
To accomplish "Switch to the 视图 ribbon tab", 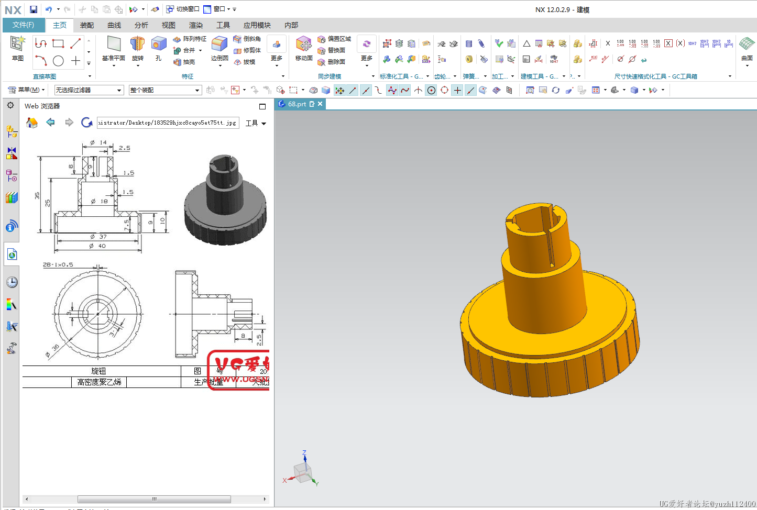I will 169,25.
